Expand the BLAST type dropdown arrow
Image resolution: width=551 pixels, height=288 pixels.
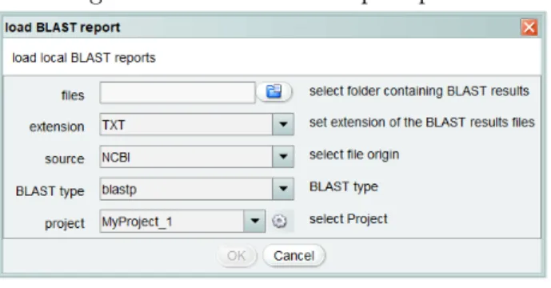point(283,189)
